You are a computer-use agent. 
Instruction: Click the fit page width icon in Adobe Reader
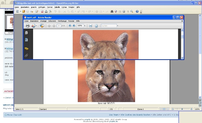(x=90, y=26)
